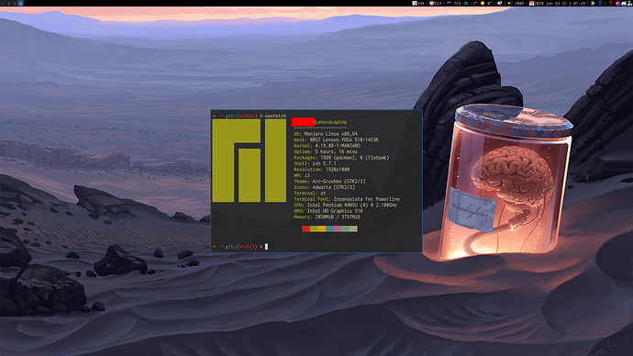Switch to workspace 1 in the bar
Image resolution: width=633 pixels, height=356 pixels.
click(x=3, y=4)
